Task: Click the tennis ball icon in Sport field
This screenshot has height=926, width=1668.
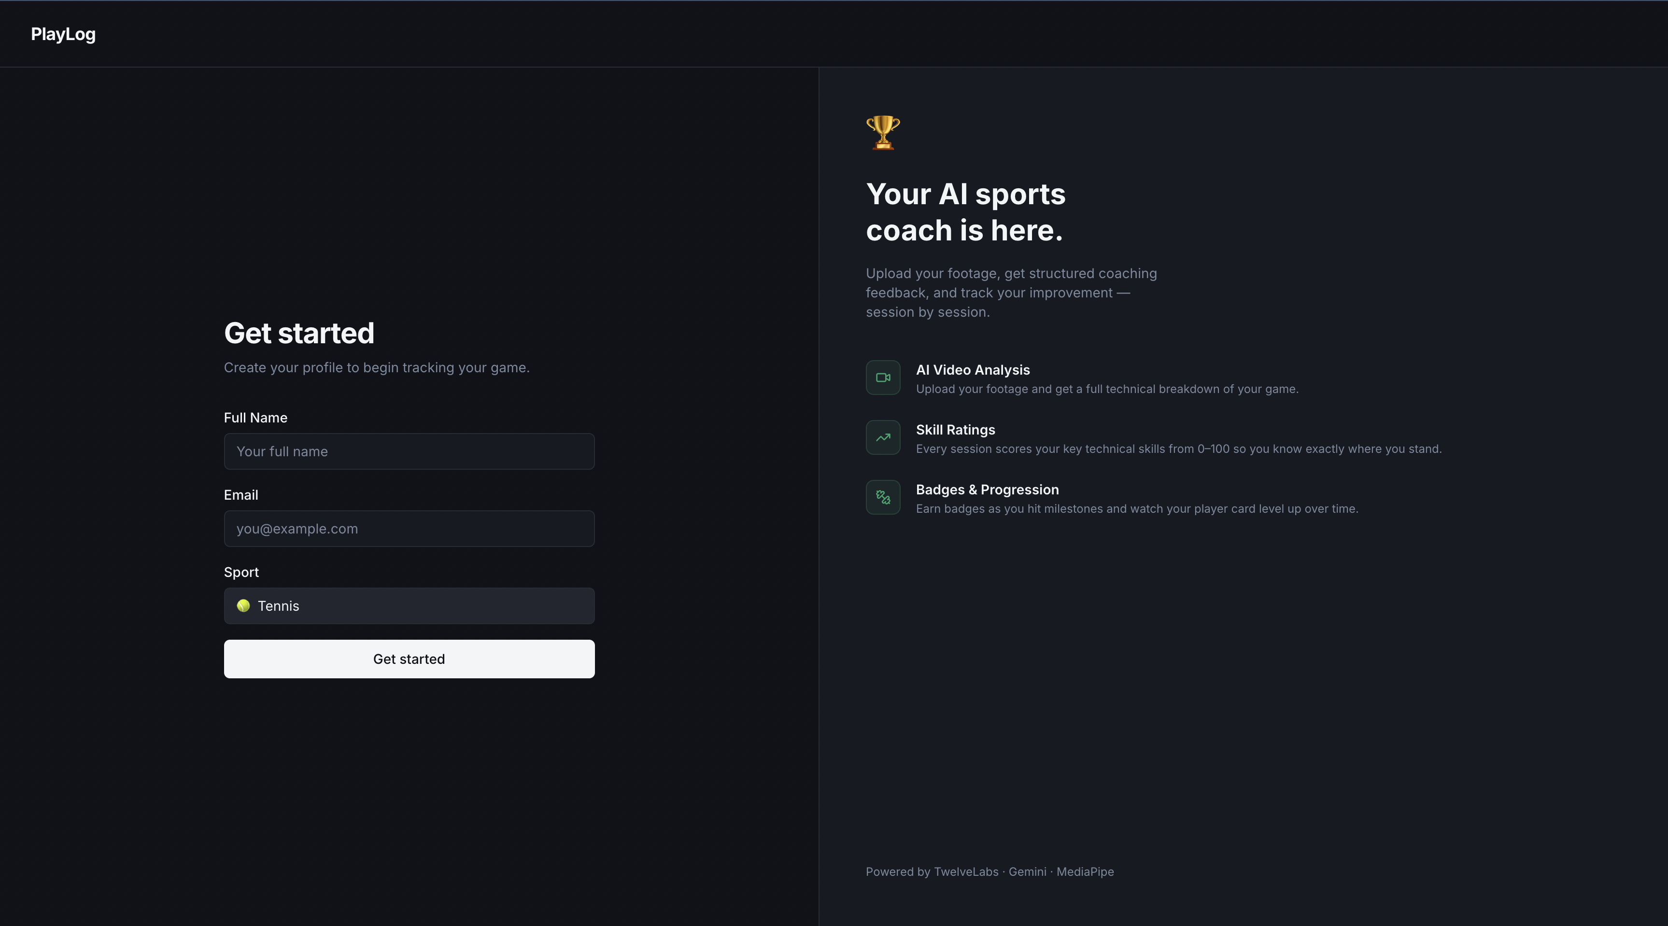Action: pyautogui.click(x=243, y=606)
